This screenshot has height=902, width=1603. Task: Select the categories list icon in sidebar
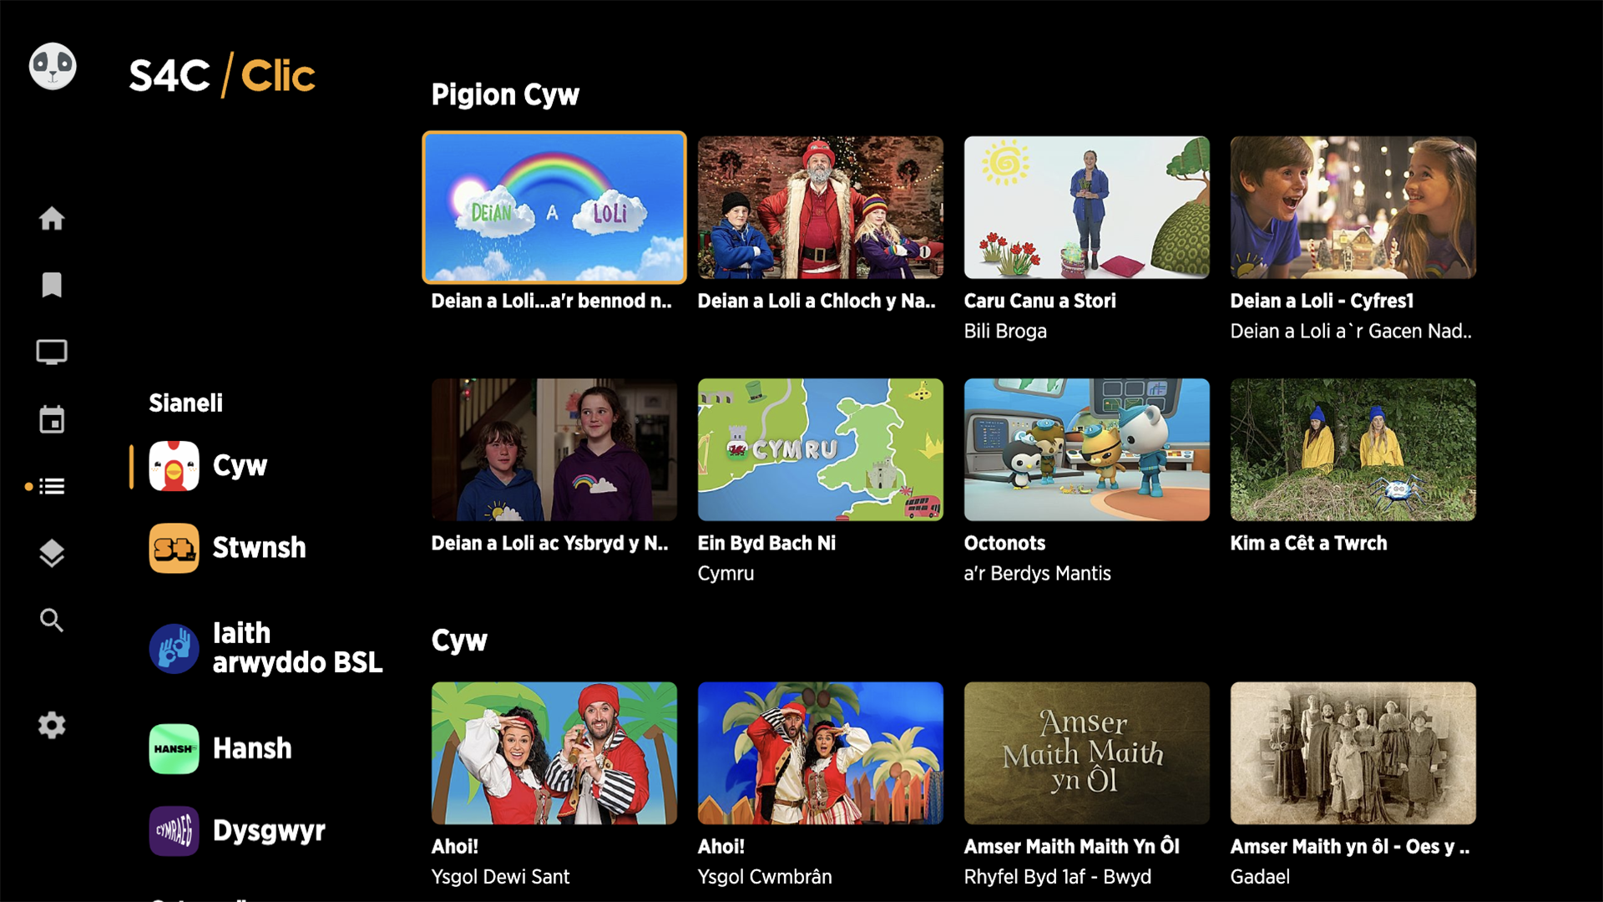tap(52, 486)
